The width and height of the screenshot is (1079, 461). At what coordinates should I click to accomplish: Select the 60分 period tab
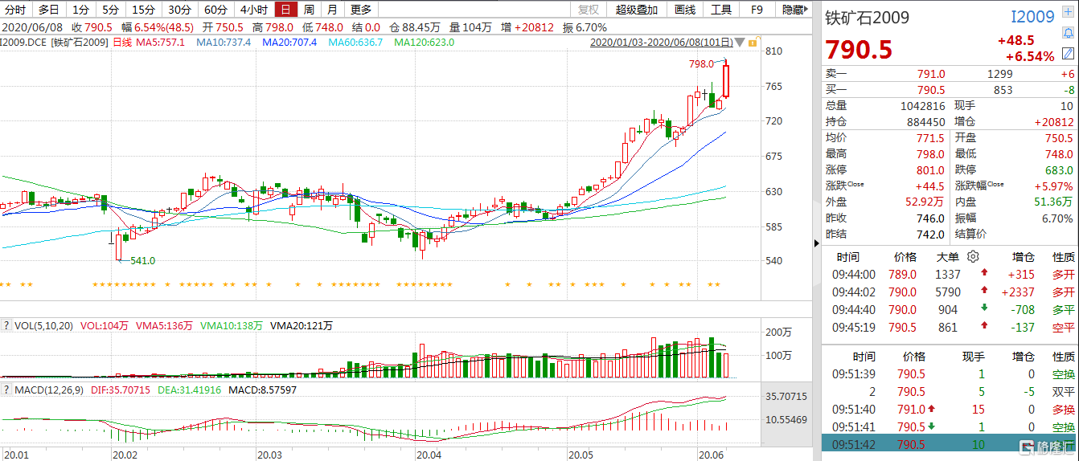pyautogui.click(x=215, y=10)
